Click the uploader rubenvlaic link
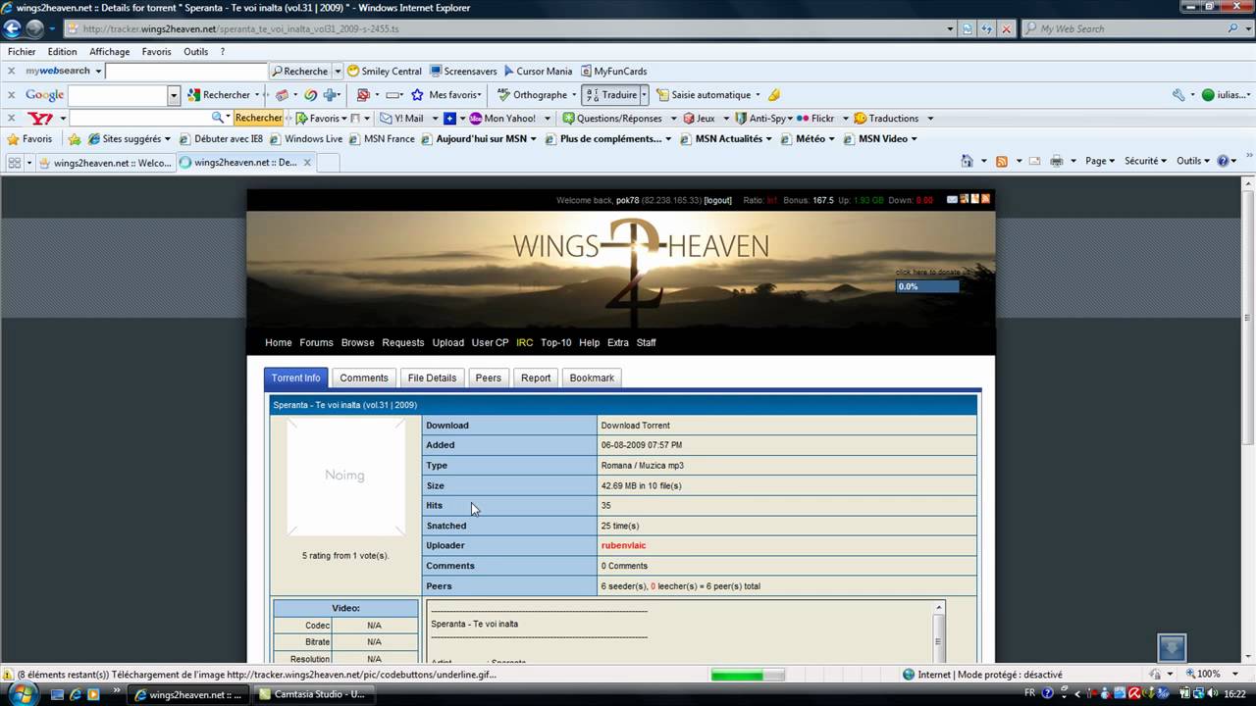This screenshot has width=1256, height=706. pyautogui.click(x=623, y=545)
